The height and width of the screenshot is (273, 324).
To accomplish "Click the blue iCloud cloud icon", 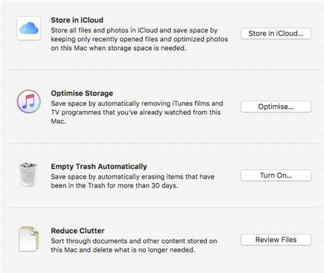I will click(29, 28).
